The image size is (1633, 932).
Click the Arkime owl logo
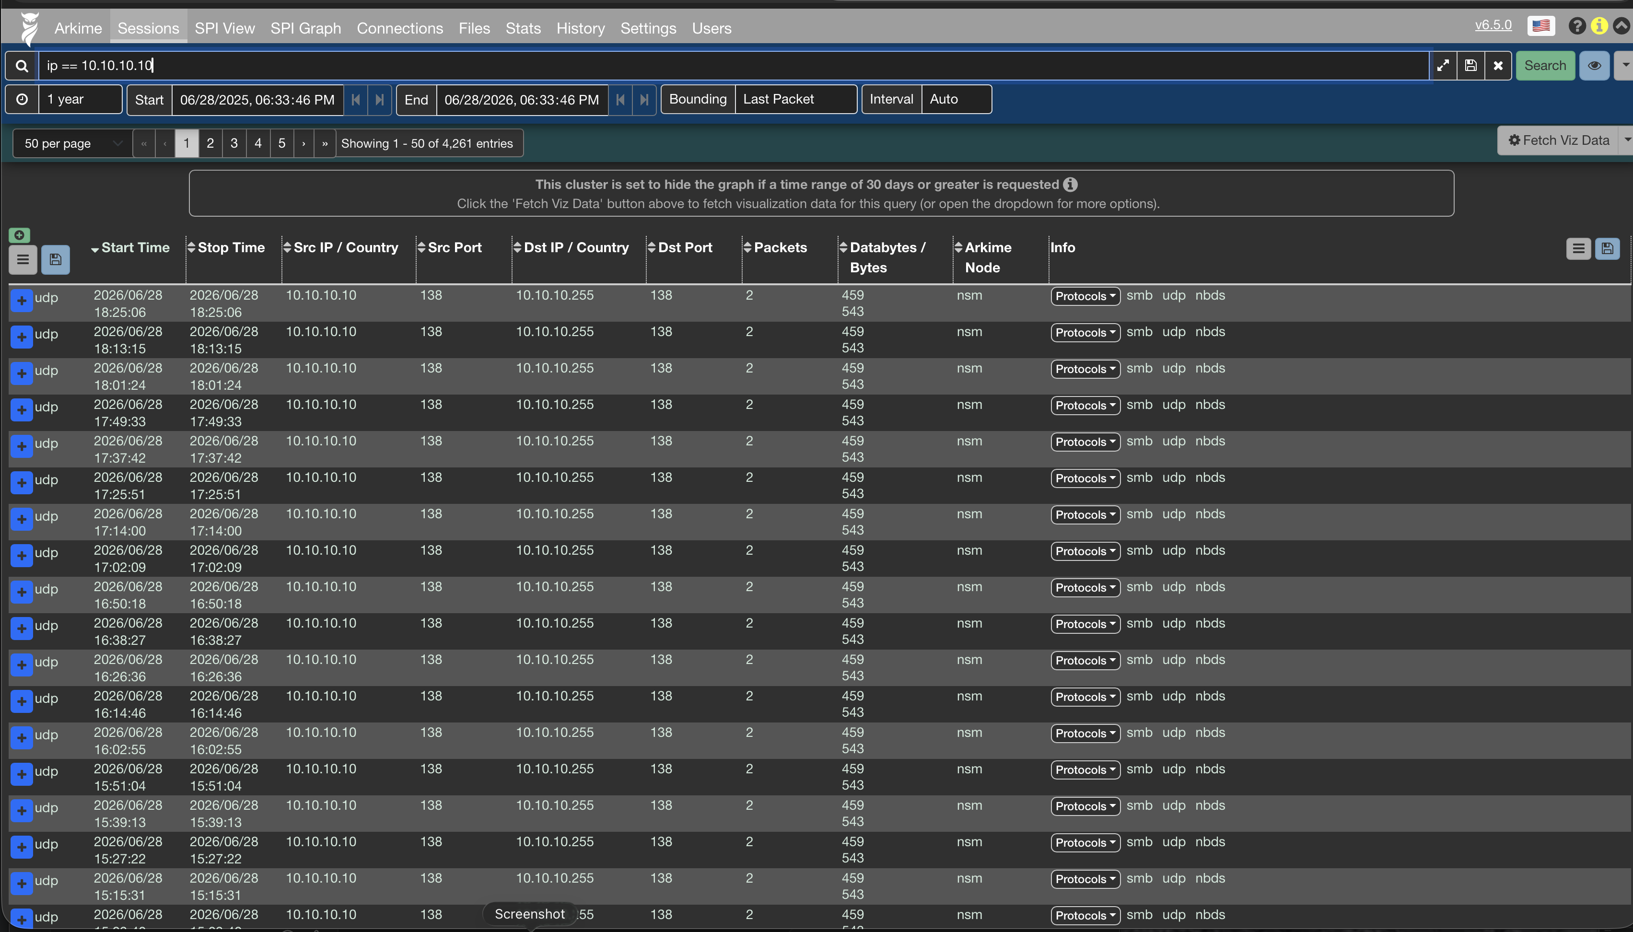click(29, 28)
